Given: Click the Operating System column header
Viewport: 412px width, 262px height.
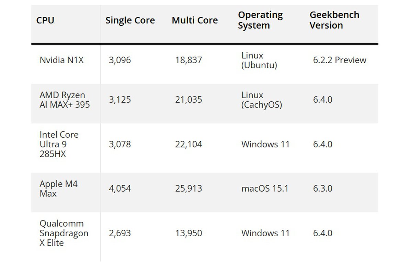Looking at the screenshot, I should coord(260,20).
